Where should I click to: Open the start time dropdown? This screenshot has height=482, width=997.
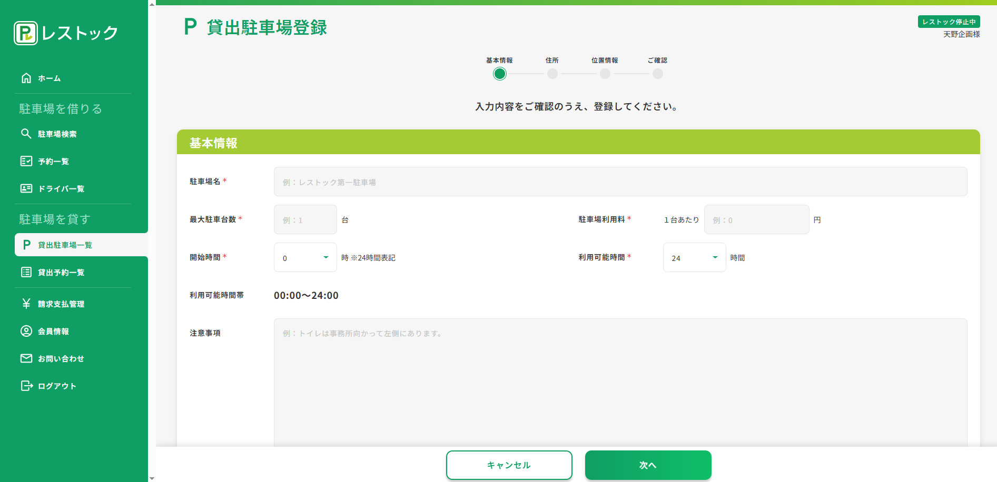tap(305, 257)
